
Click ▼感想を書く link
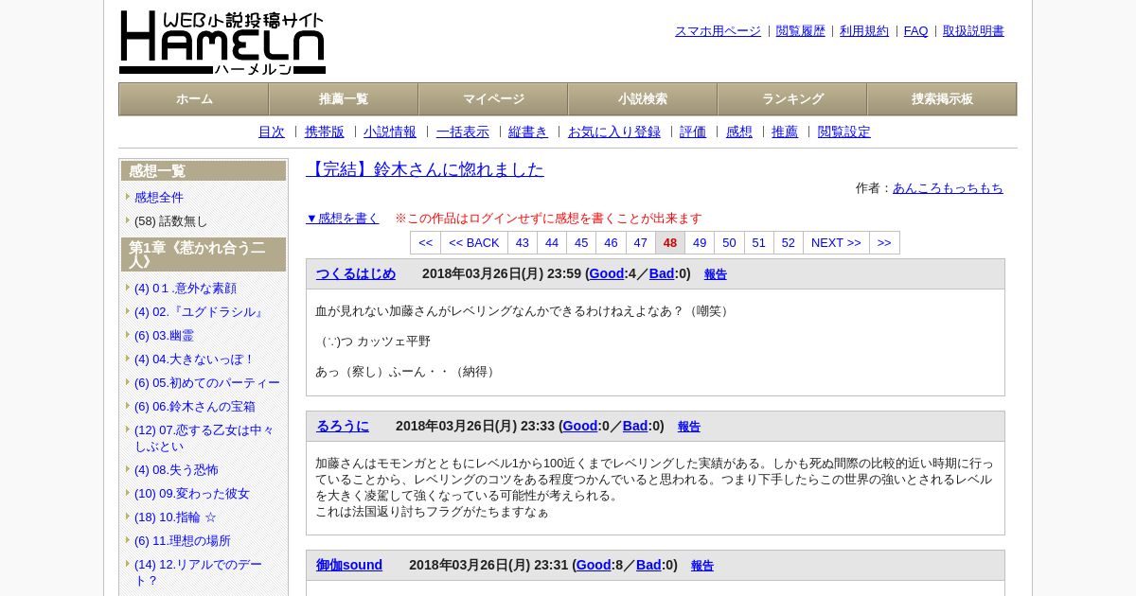point(343,219)
